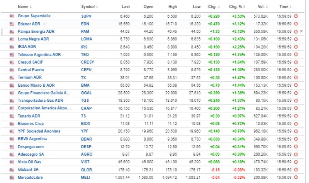Sort the table by the Symbol column
The height and width of the screenshot is (183, 309).
90,7
